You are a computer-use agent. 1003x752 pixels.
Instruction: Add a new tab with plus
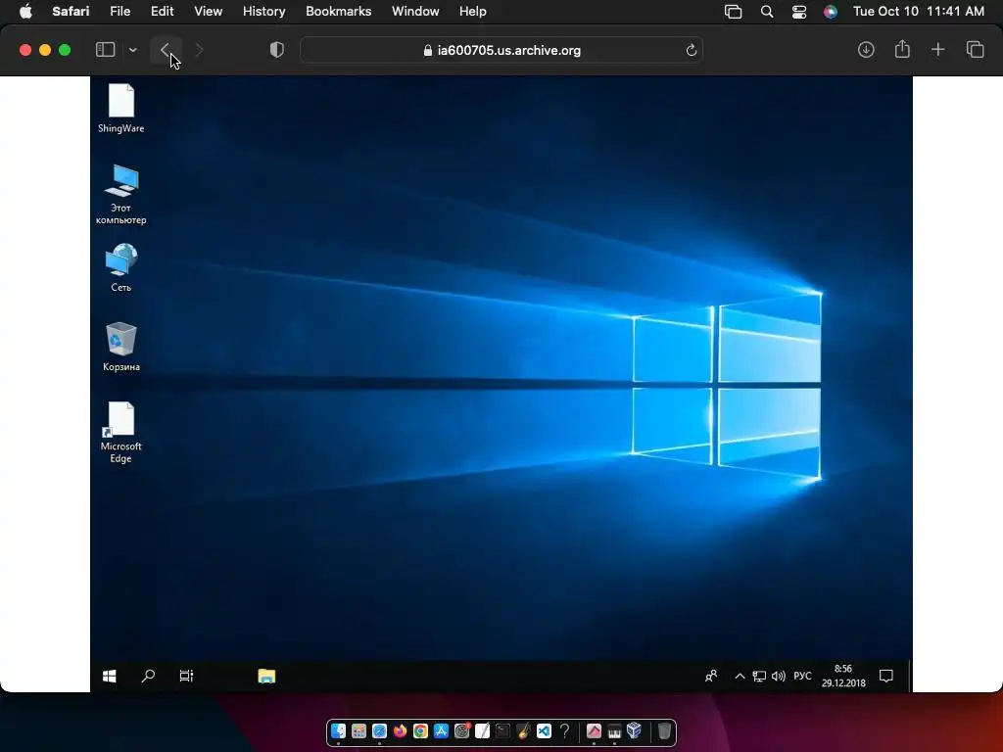[937, 49]
